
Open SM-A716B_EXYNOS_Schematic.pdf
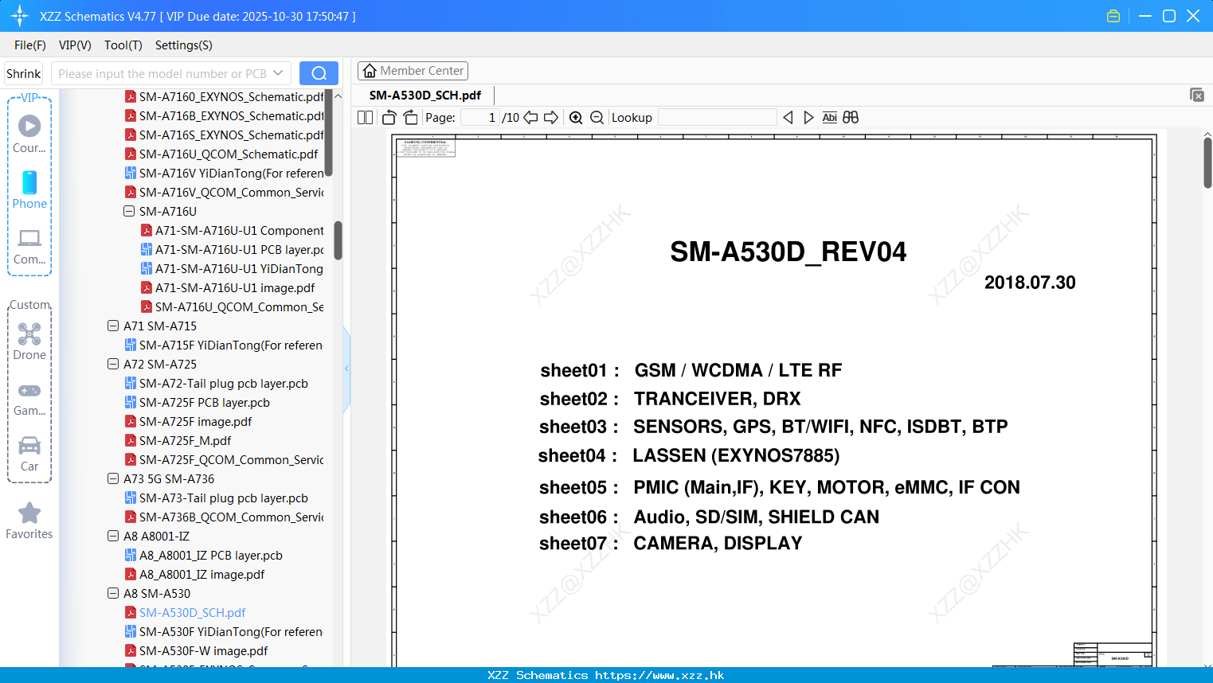click(224, 115)
